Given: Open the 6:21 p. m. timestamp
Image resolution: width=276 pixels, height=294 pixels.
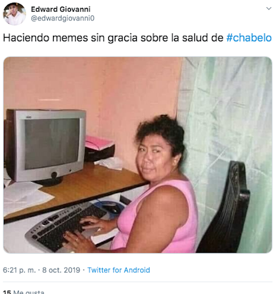Looking at the screenshot, I should tap(19, 270).
